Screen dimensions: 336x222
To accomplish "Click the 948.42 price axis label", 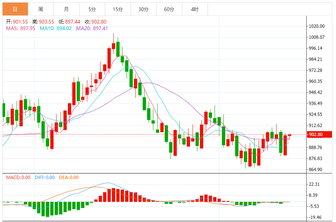I will tap(315, 92).
